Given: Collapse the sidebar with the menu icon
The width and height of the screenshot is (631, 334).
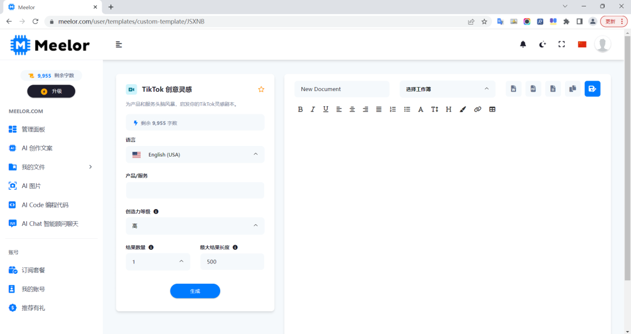Looking at the screenshot, I should pos(119,44).
